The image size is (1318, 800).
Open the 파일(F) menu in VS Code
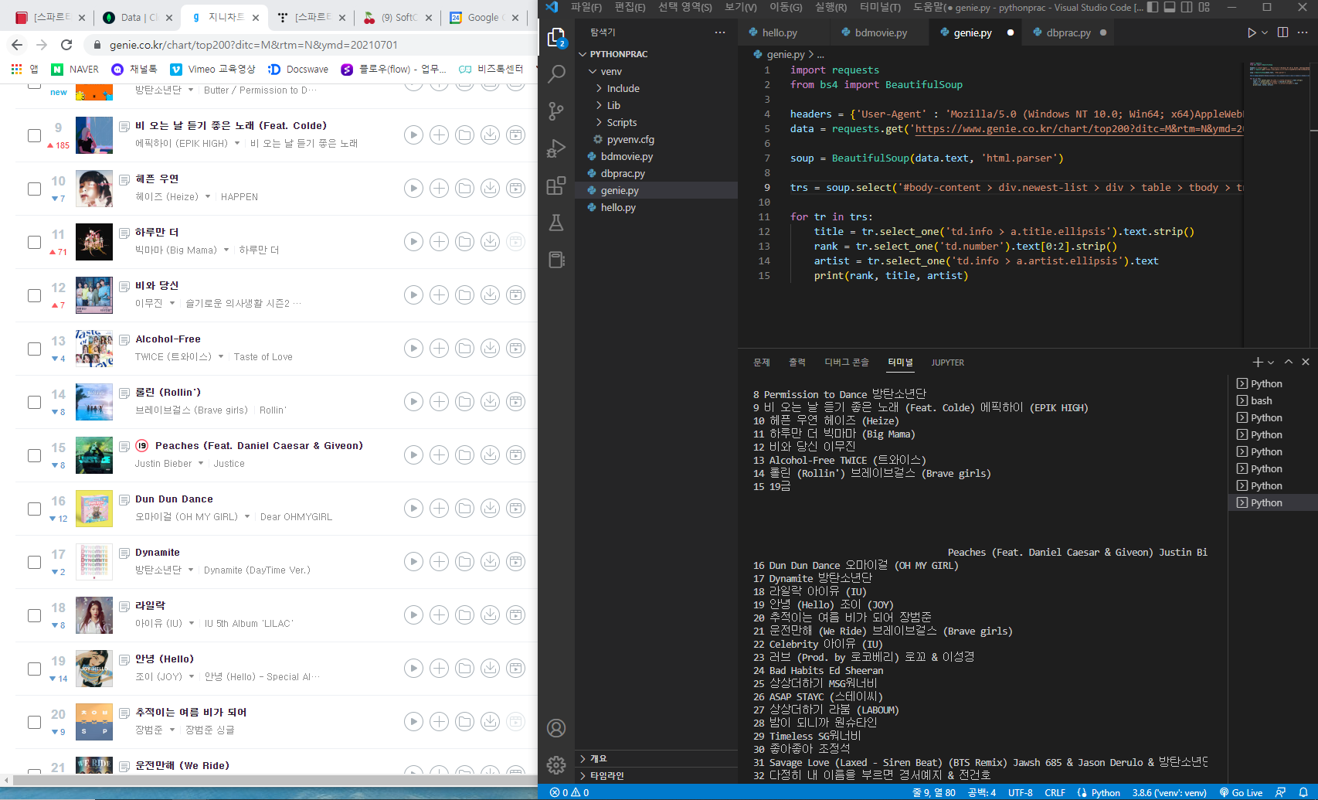(x=586, y=7)
